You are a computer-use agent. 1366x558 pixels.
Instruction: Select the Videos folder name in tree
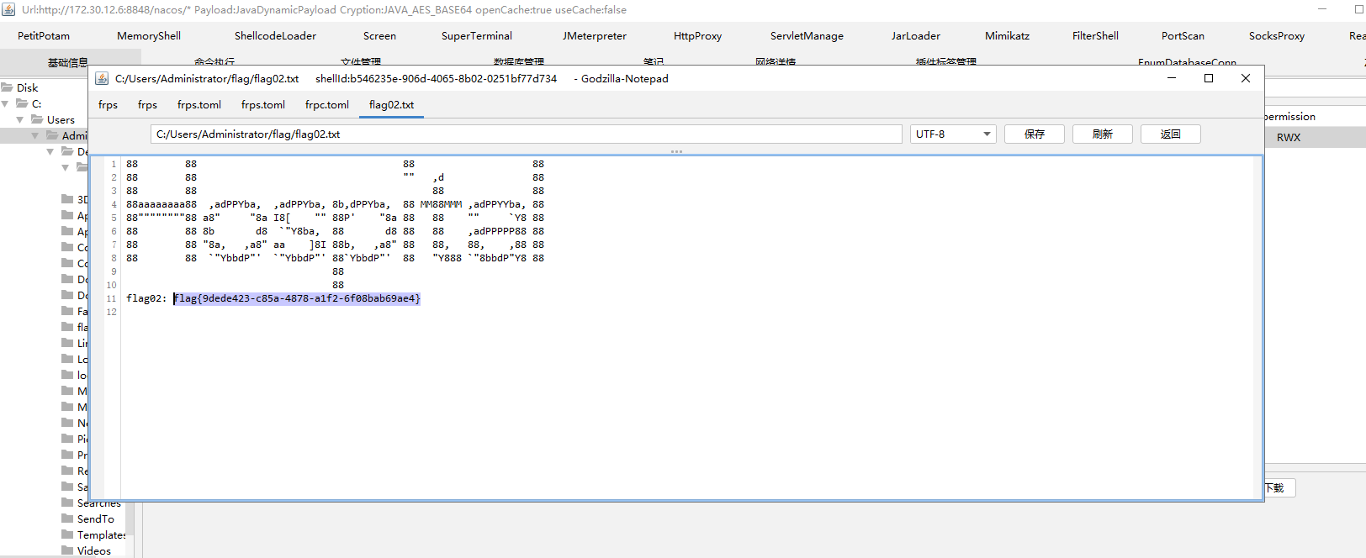point(94,550)
